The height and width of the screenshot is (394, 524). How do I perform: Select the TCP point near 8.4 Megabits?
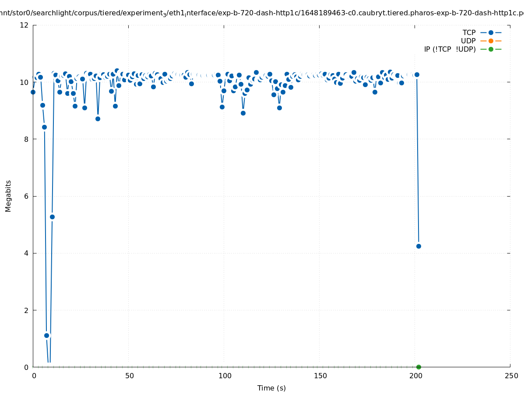(44, 127)
